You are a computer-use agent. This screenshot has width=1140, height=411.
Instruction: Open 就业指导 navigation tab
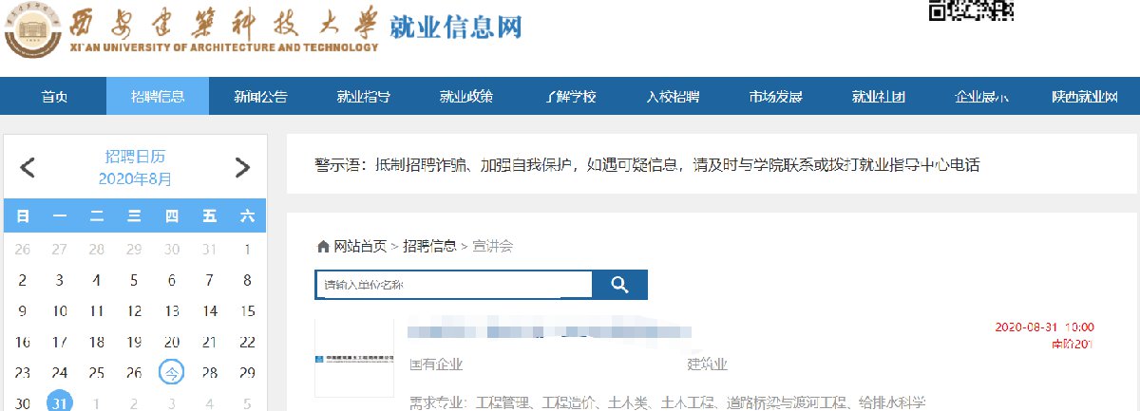tap(363, 97)
